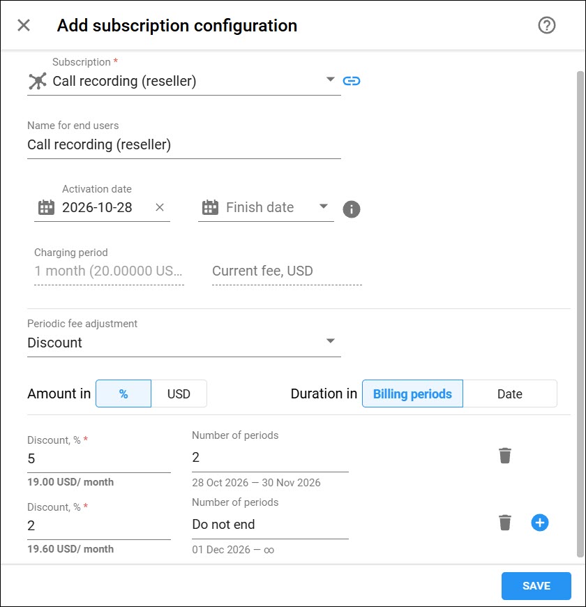
Task: Click the Add subscription configuration title
Action: pos(177,26)
